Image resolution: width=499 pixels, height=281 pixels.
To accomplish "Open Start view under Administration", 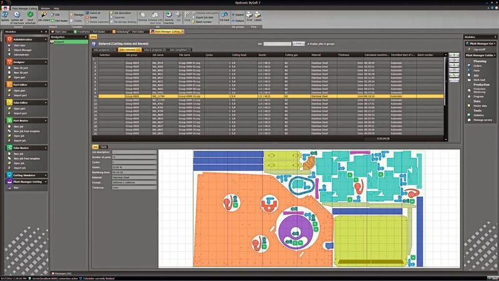I will click(x=19, y=45).
